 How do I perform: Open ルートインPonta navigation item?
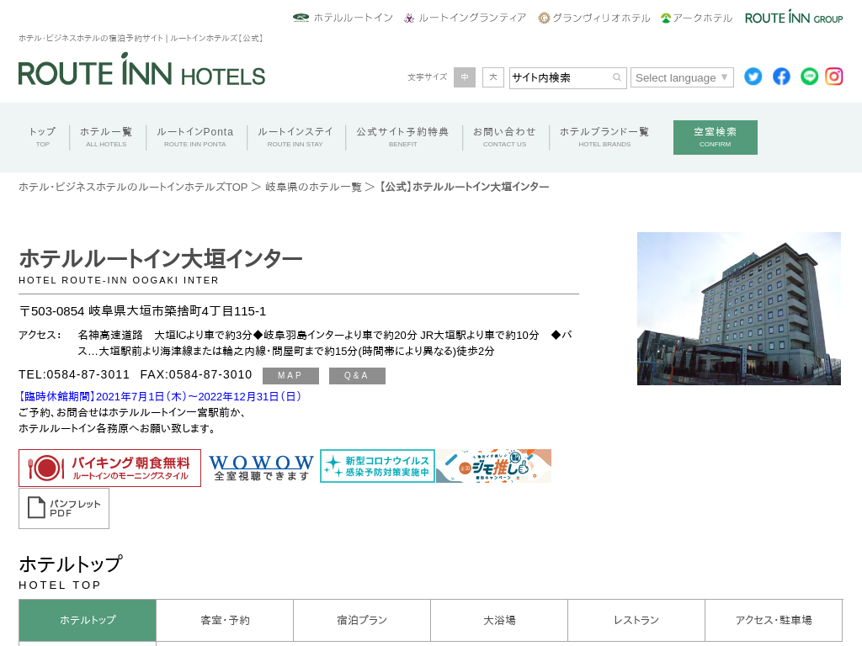pyautogui.click(x=195, y=137)
